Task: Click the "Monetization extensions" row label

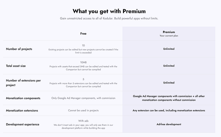Action: pos(22,110)
